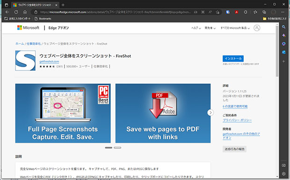Viewport: 290px width, 180px height.
Task: Expand 開発者 dropdown menu
Action: [x=210, y=28]
